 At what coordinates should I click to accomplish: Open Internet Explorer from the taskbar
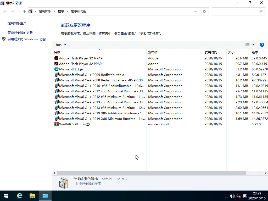[x=19, y=196]
